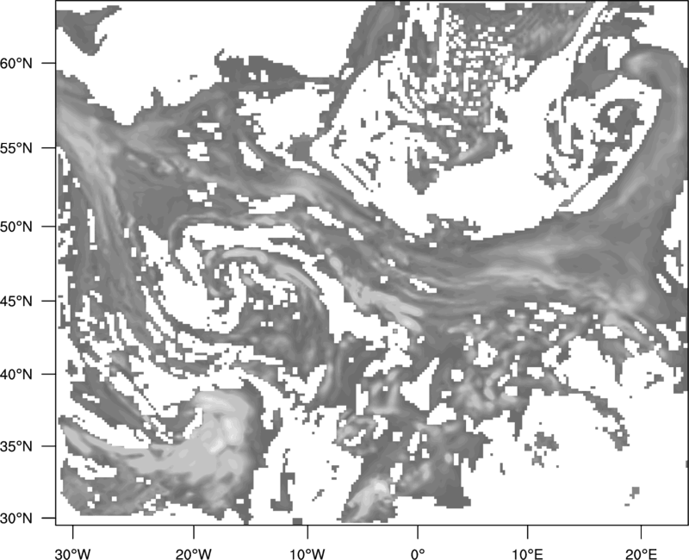Screen dimensions: 689x560
Task: Click the 20°E longitude label
Action: click(x=641, y=554)
